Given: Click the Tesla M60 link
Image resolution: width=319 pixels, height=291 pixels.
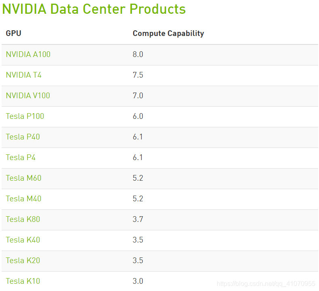Looking at the screenshot, I should (x=23, y=178).
